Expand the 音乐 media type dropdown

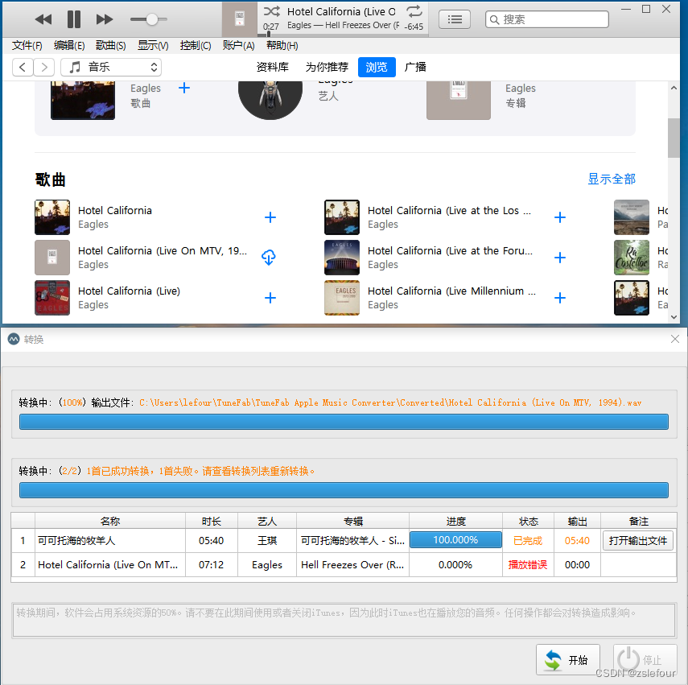click(x=111, y=67)
